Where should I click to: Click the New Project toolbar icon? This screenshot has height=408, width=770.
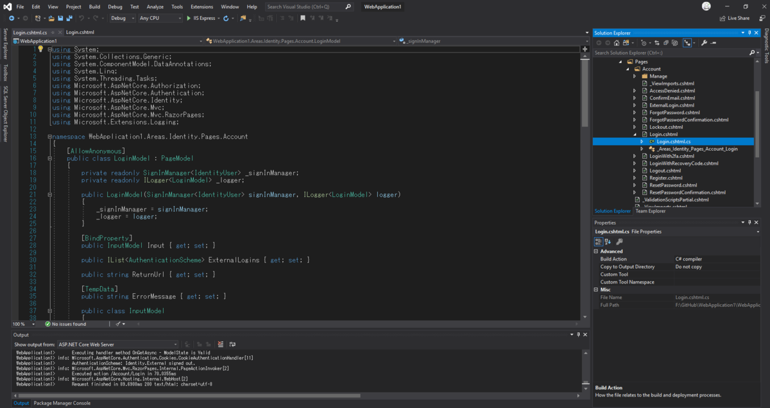coord(37,18)
